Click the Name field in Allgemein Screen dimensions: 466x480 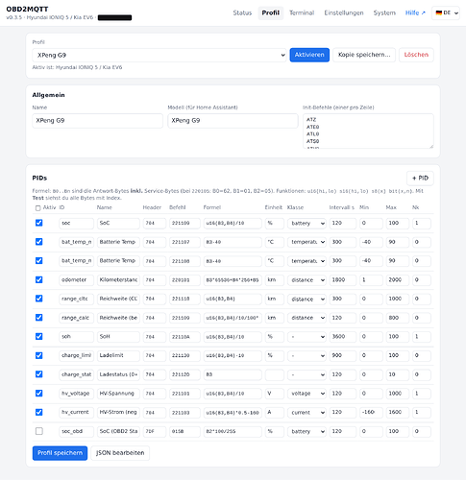(97, 121)
